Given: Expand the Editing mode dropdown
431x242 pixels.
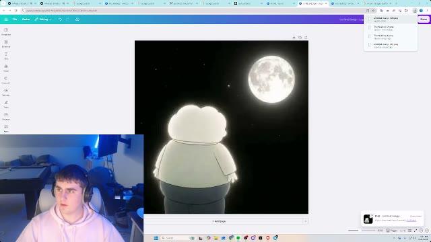Looking at the screenshot, I should pyautogui.click(x=43, y=19).
